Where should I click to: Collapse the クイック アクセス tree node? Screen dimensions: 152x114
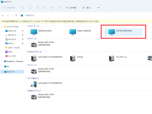[x=2, y=27]
